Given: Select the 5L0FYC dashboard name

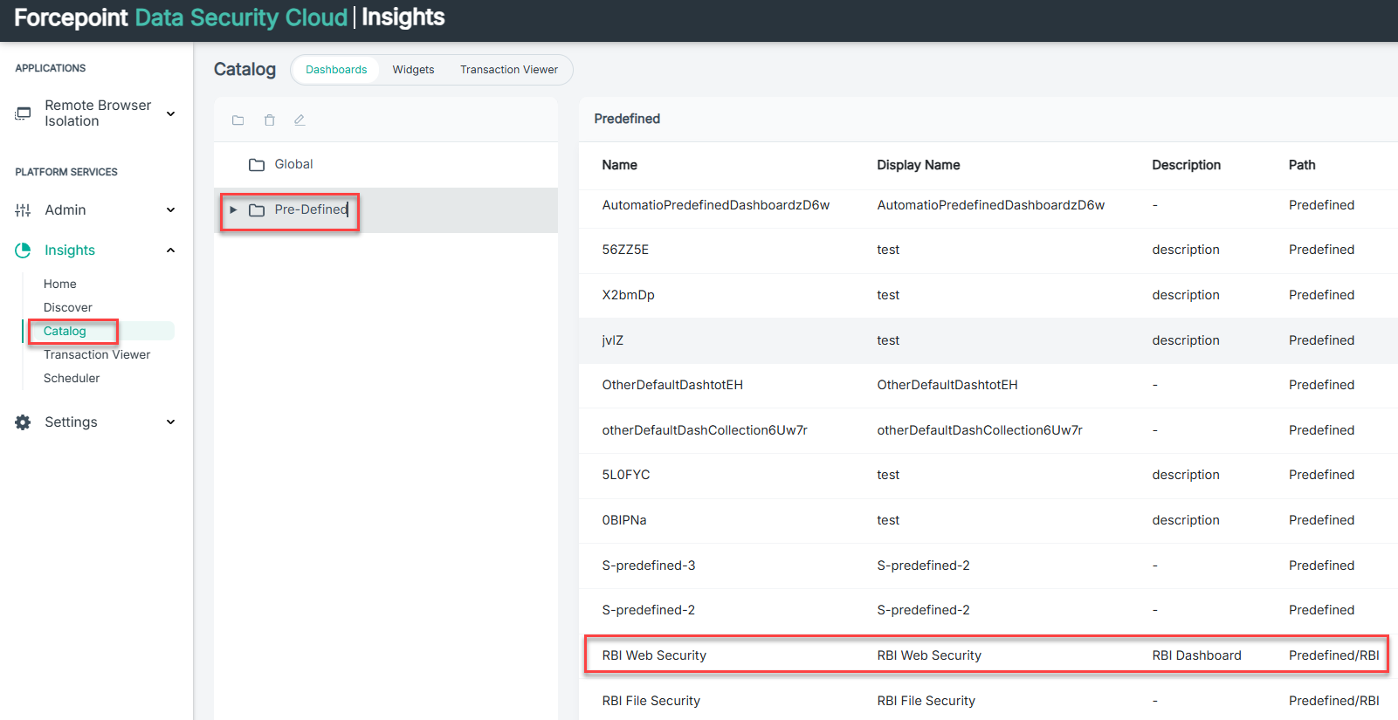Looking at the screenshot, I should (626, 475).
